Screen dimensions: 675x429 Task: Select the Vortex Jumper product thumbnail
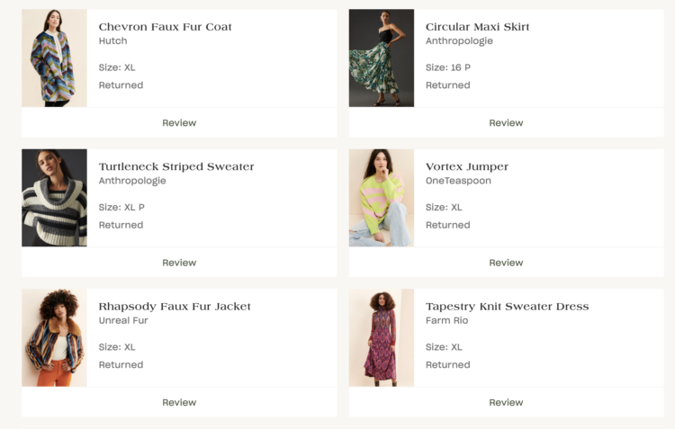coord(382,198)
